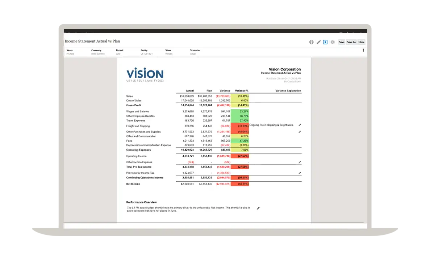Edit Other Purchases and Supplies variance explanation
Screen dimensions: 430x268
click(x=300, y=132)
